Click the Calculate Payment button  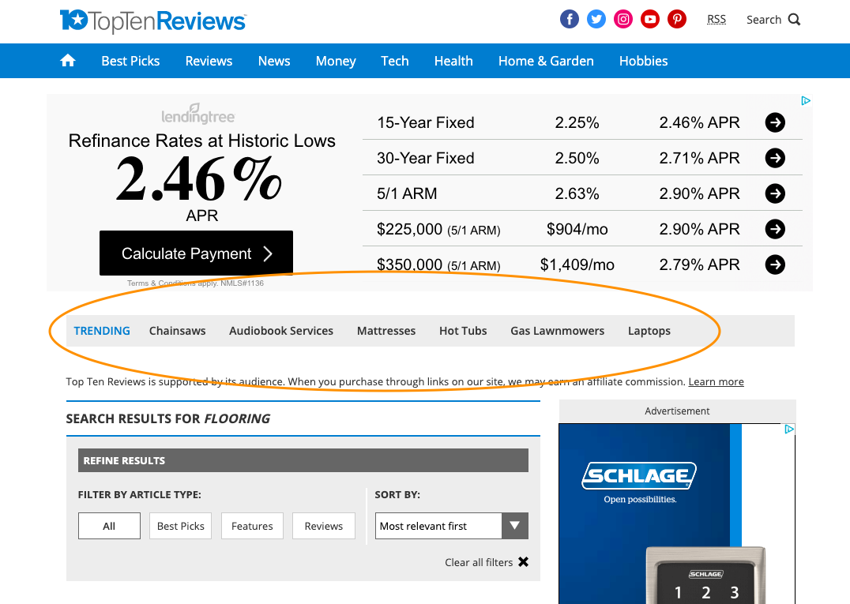196,253
